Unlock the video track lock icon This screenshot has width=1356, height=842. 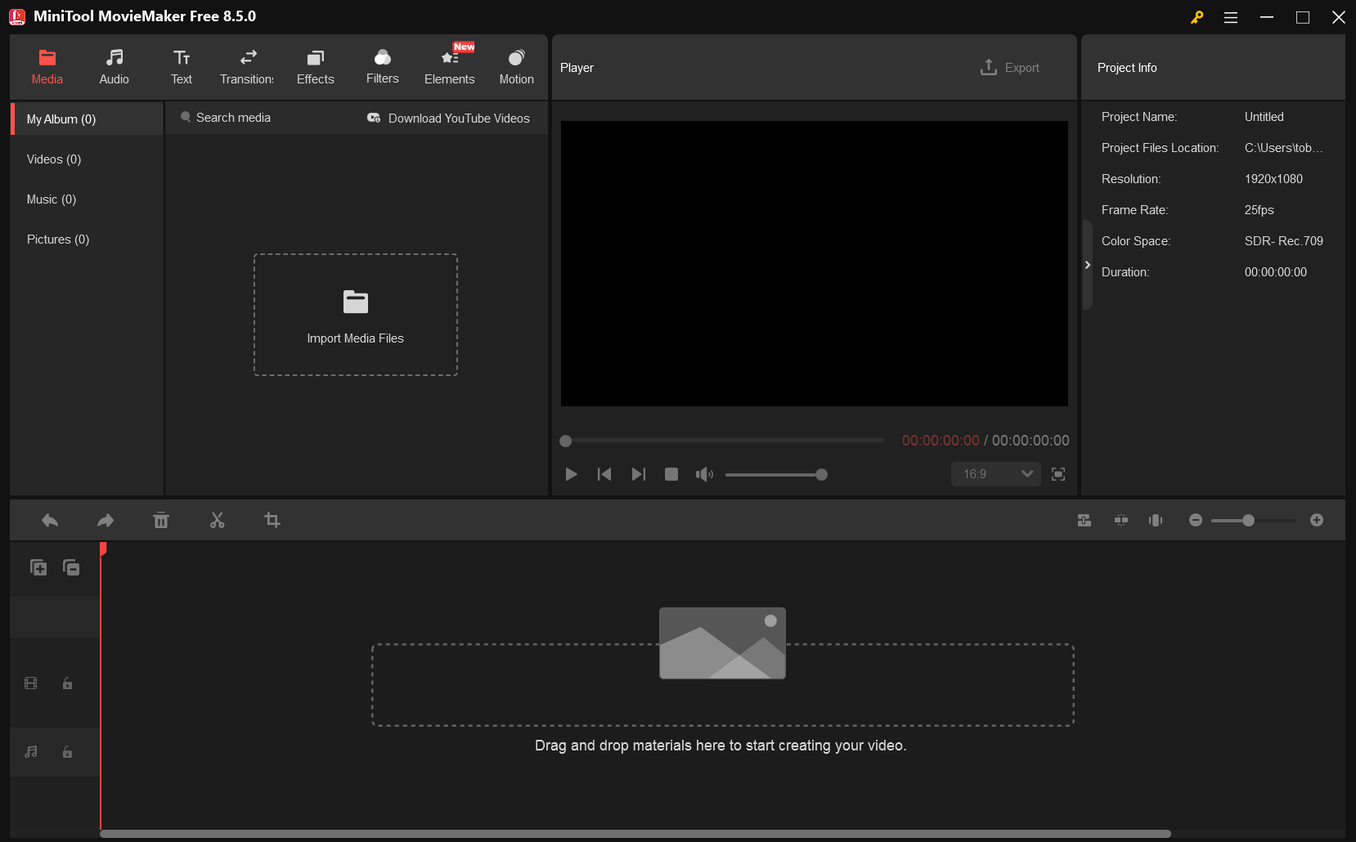click(66, 683)
